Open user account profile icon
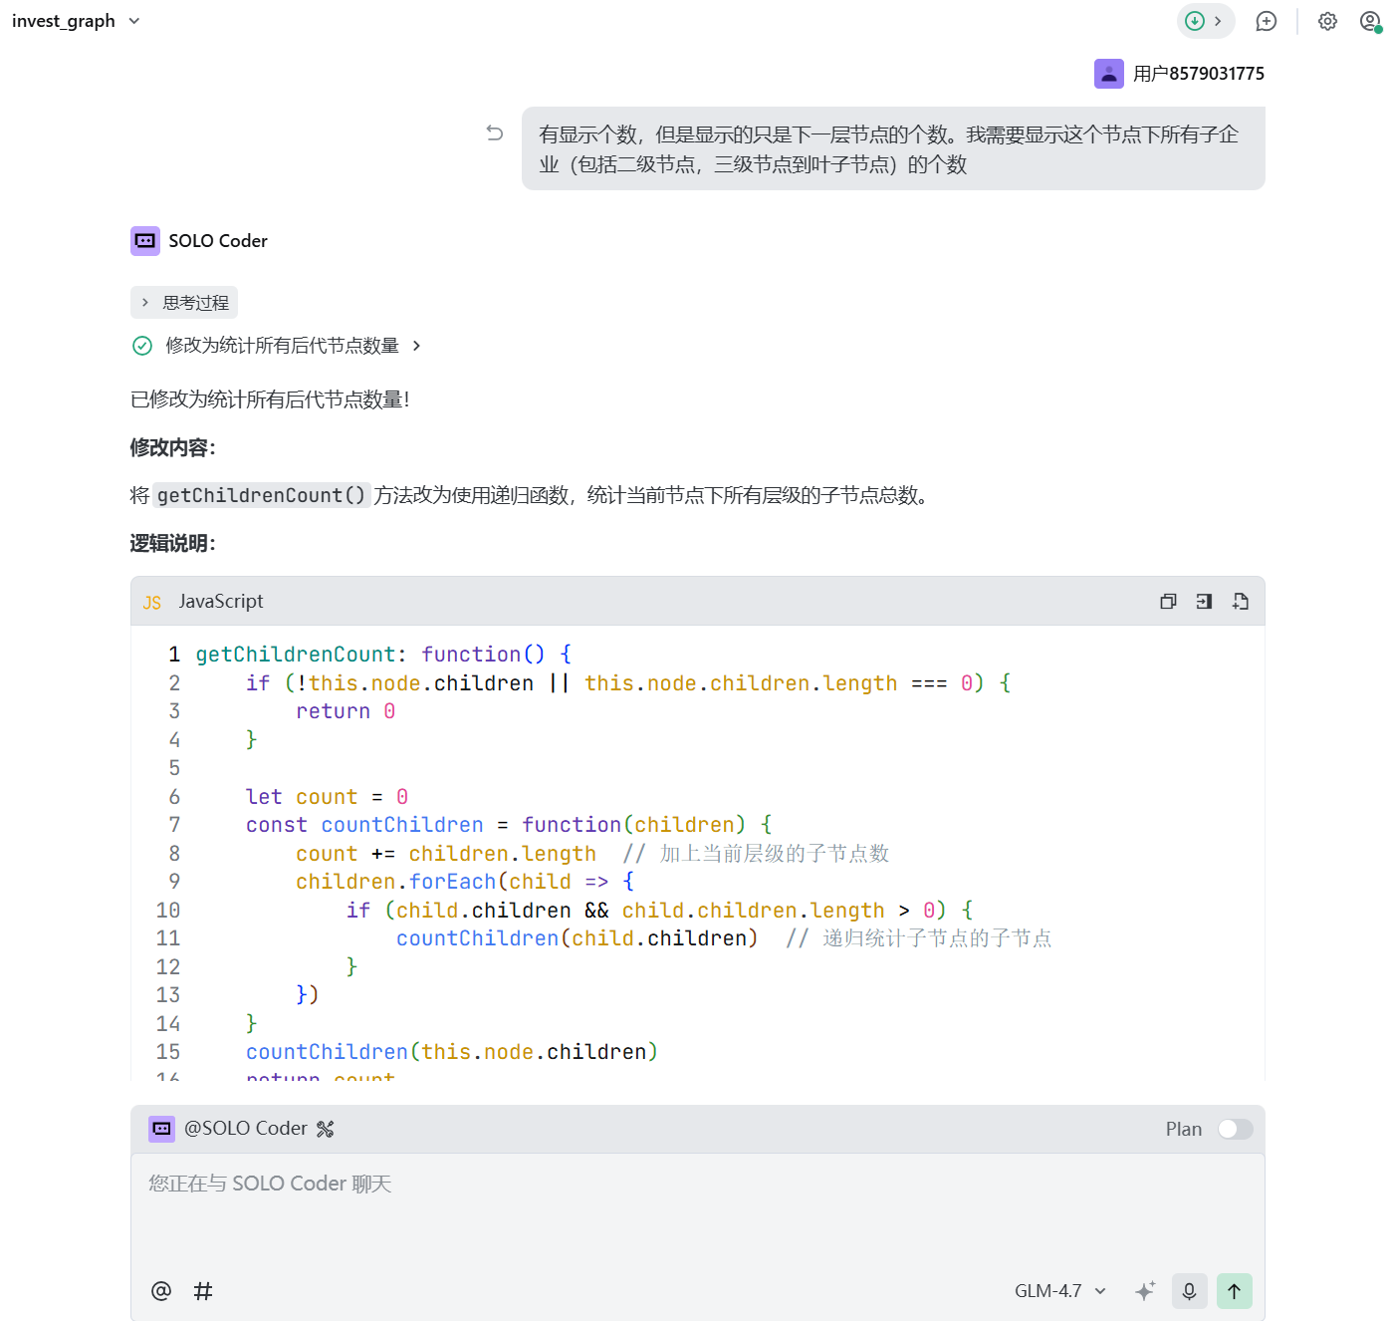The width and height of the screenshot is (1388, 1321). pos(1370,21)
